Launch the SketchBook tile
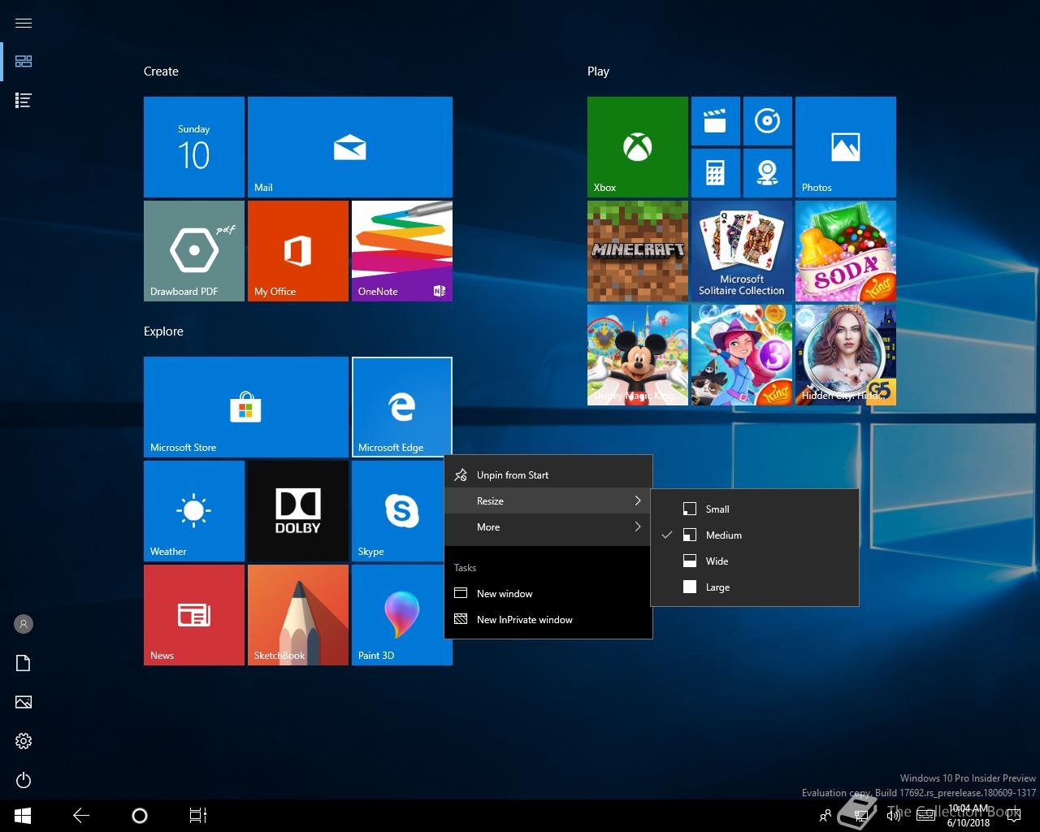Screen dimensions: 1040x832 click(298, 615)
